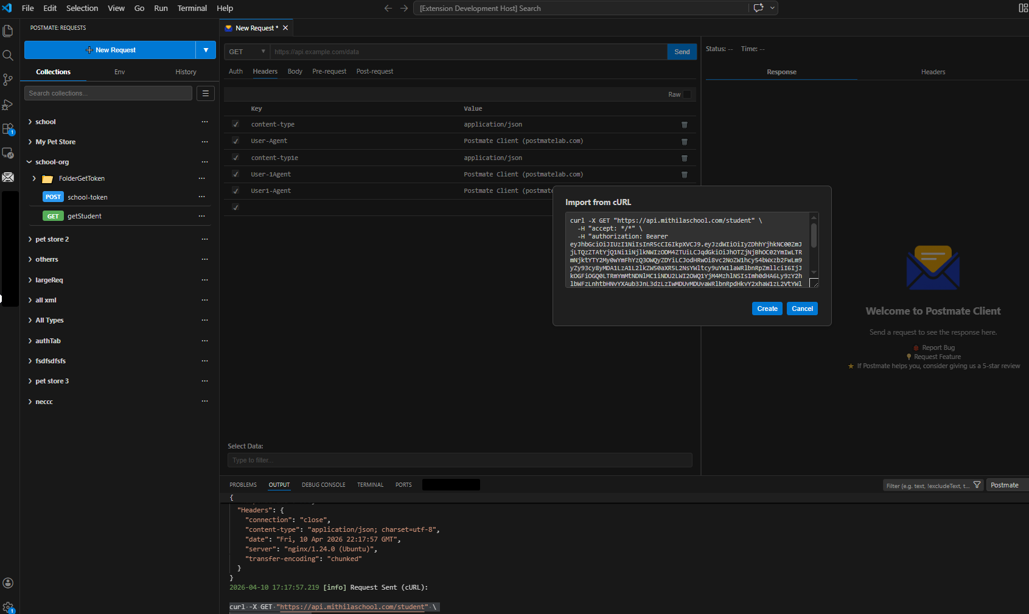Open the Run and Debug icon
1029x614 pixels.
click(x=9, y=104)
